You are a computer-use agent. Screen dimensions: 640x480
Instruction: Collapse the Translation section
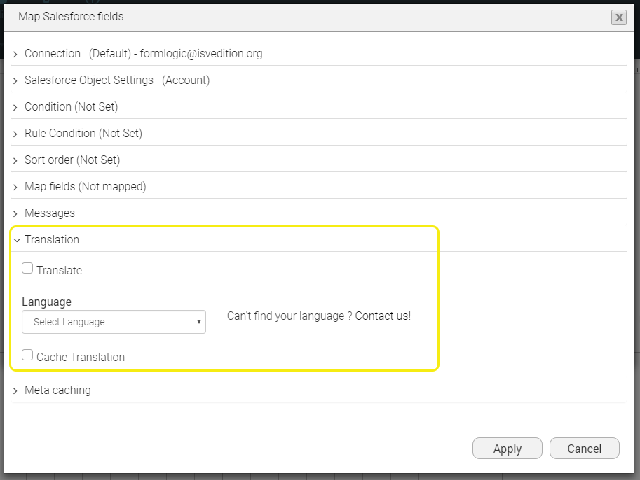pyautogui.click(x=15, y=239)
